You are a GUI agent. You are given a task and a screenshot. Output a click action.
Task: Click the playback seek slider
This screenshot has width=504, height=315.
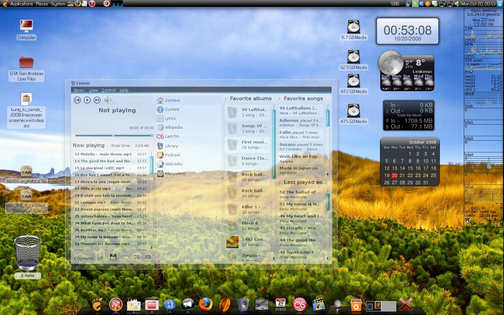click(114, 136)
